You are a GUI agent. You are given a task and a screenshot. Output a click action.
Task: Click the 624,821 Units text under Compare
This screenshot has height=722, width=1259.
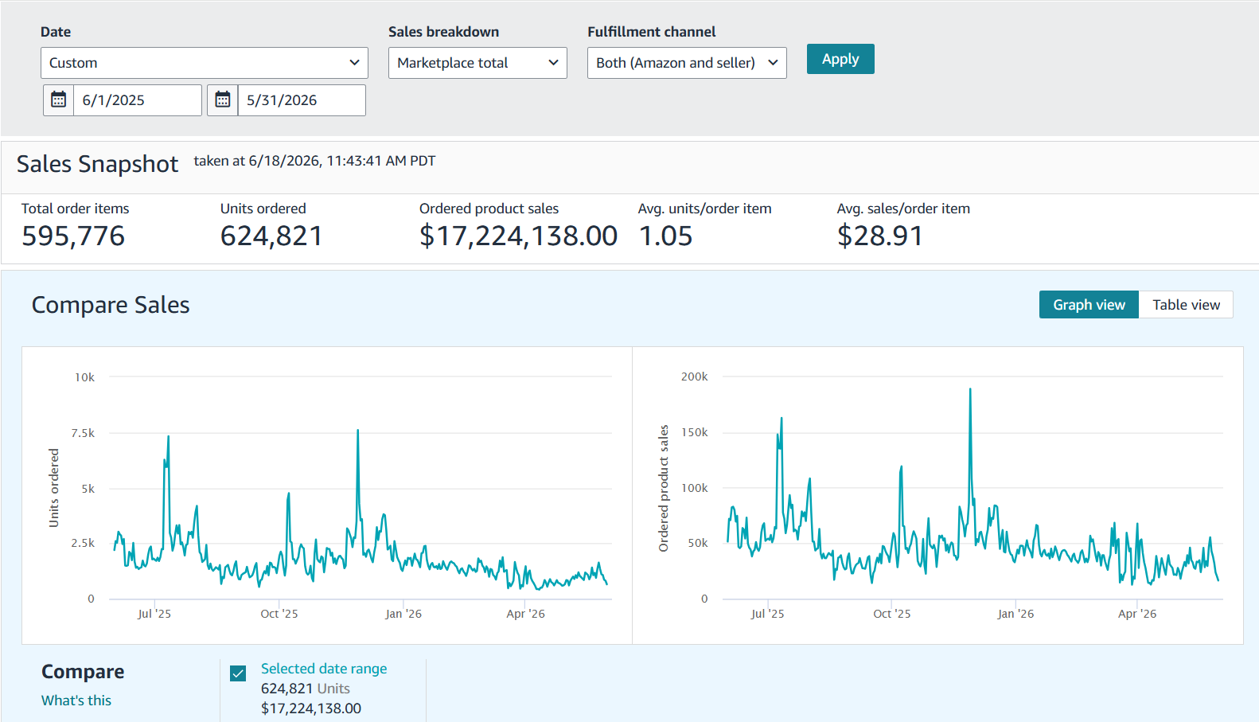[x=306, y=689]
